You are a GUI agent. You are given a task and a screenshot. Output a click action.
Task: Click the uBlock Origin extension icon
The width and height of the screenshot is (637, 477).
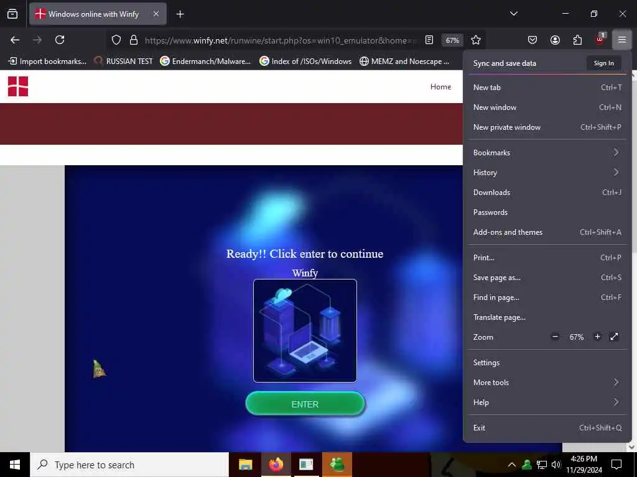600,39
